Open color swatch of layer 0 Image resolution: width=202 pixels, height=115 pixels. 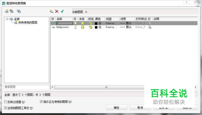point(96,23)
